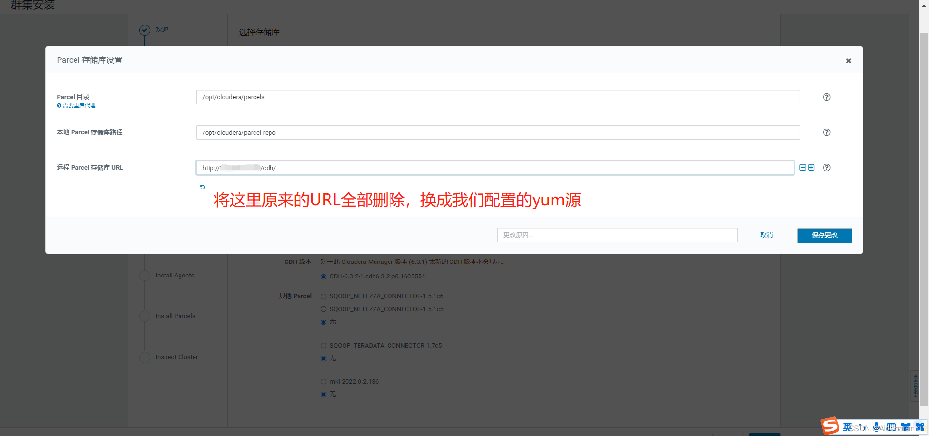This screenshot has height=436, width=929.
Task: Choose 无 under the mkl parcel option
Action: [x=323, y=395]
